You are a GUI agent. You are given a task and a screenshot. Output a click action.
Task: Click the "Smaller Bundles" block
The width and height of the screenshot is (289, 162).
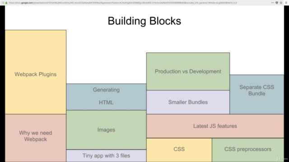click(188, 102)
